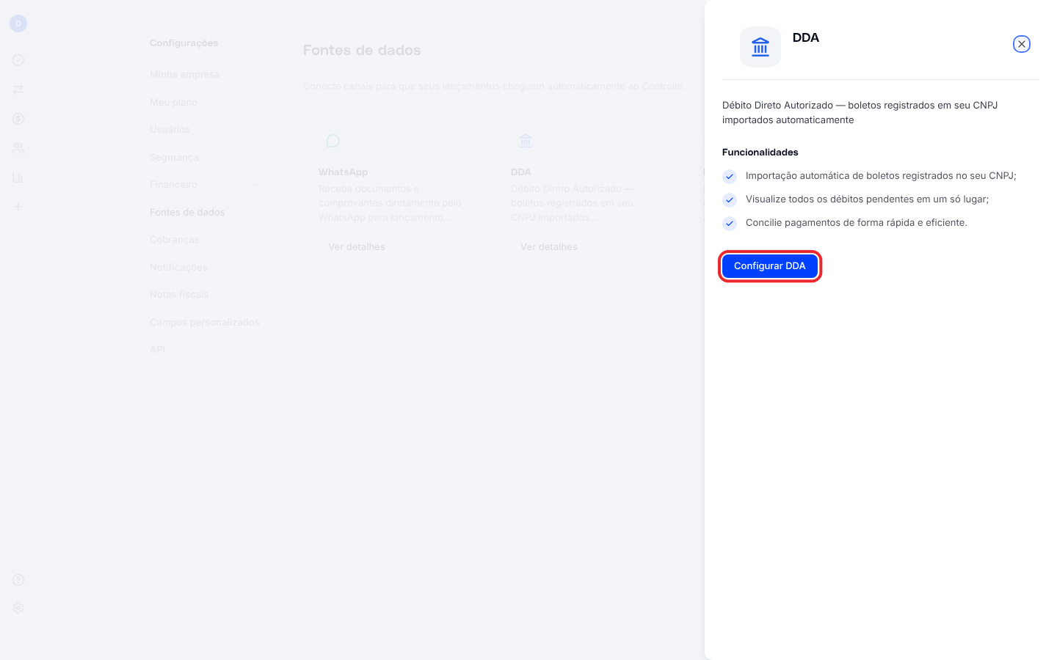The image size is (1057, 660).
Task: Click the plus icon in the sidebar
Action: [18, 207]
